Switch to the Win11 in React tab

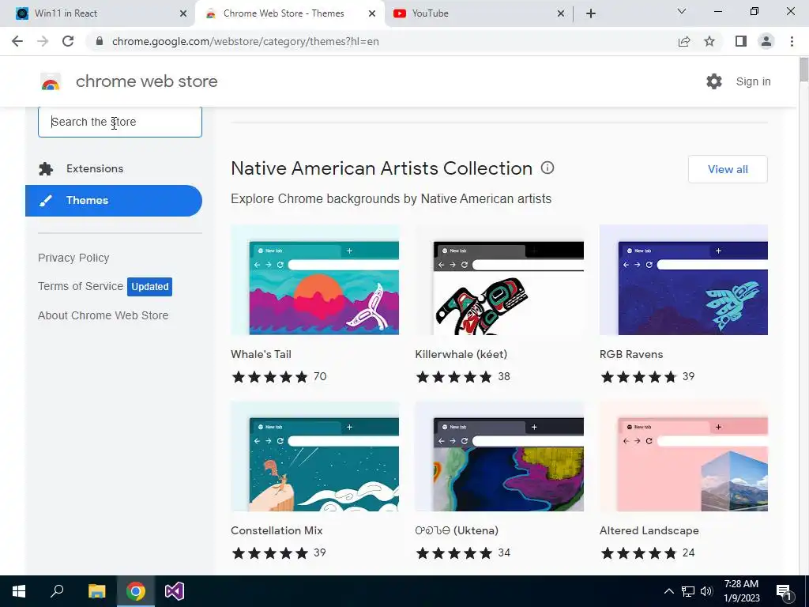click(x=98, y=13)
